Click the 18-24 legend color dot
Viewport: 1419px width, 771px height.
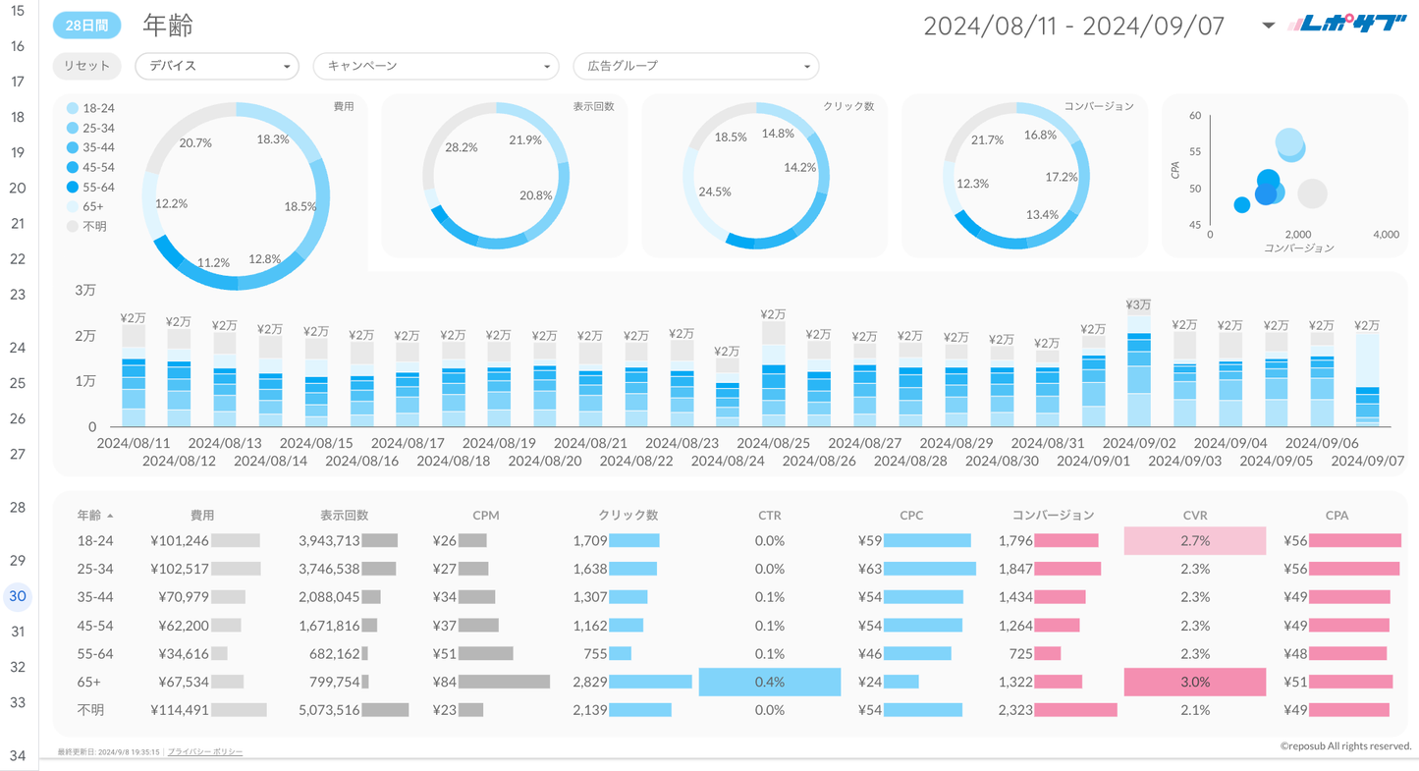coord(73,109)
